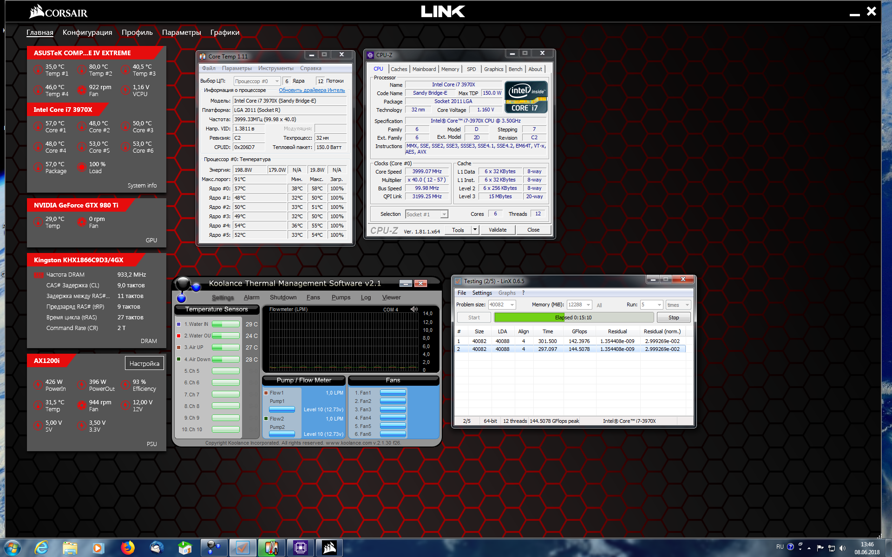Toggle the Water OU red sensor box
Image resolution: width=892 pixels, height=557 pixels.
click(179, 336)
